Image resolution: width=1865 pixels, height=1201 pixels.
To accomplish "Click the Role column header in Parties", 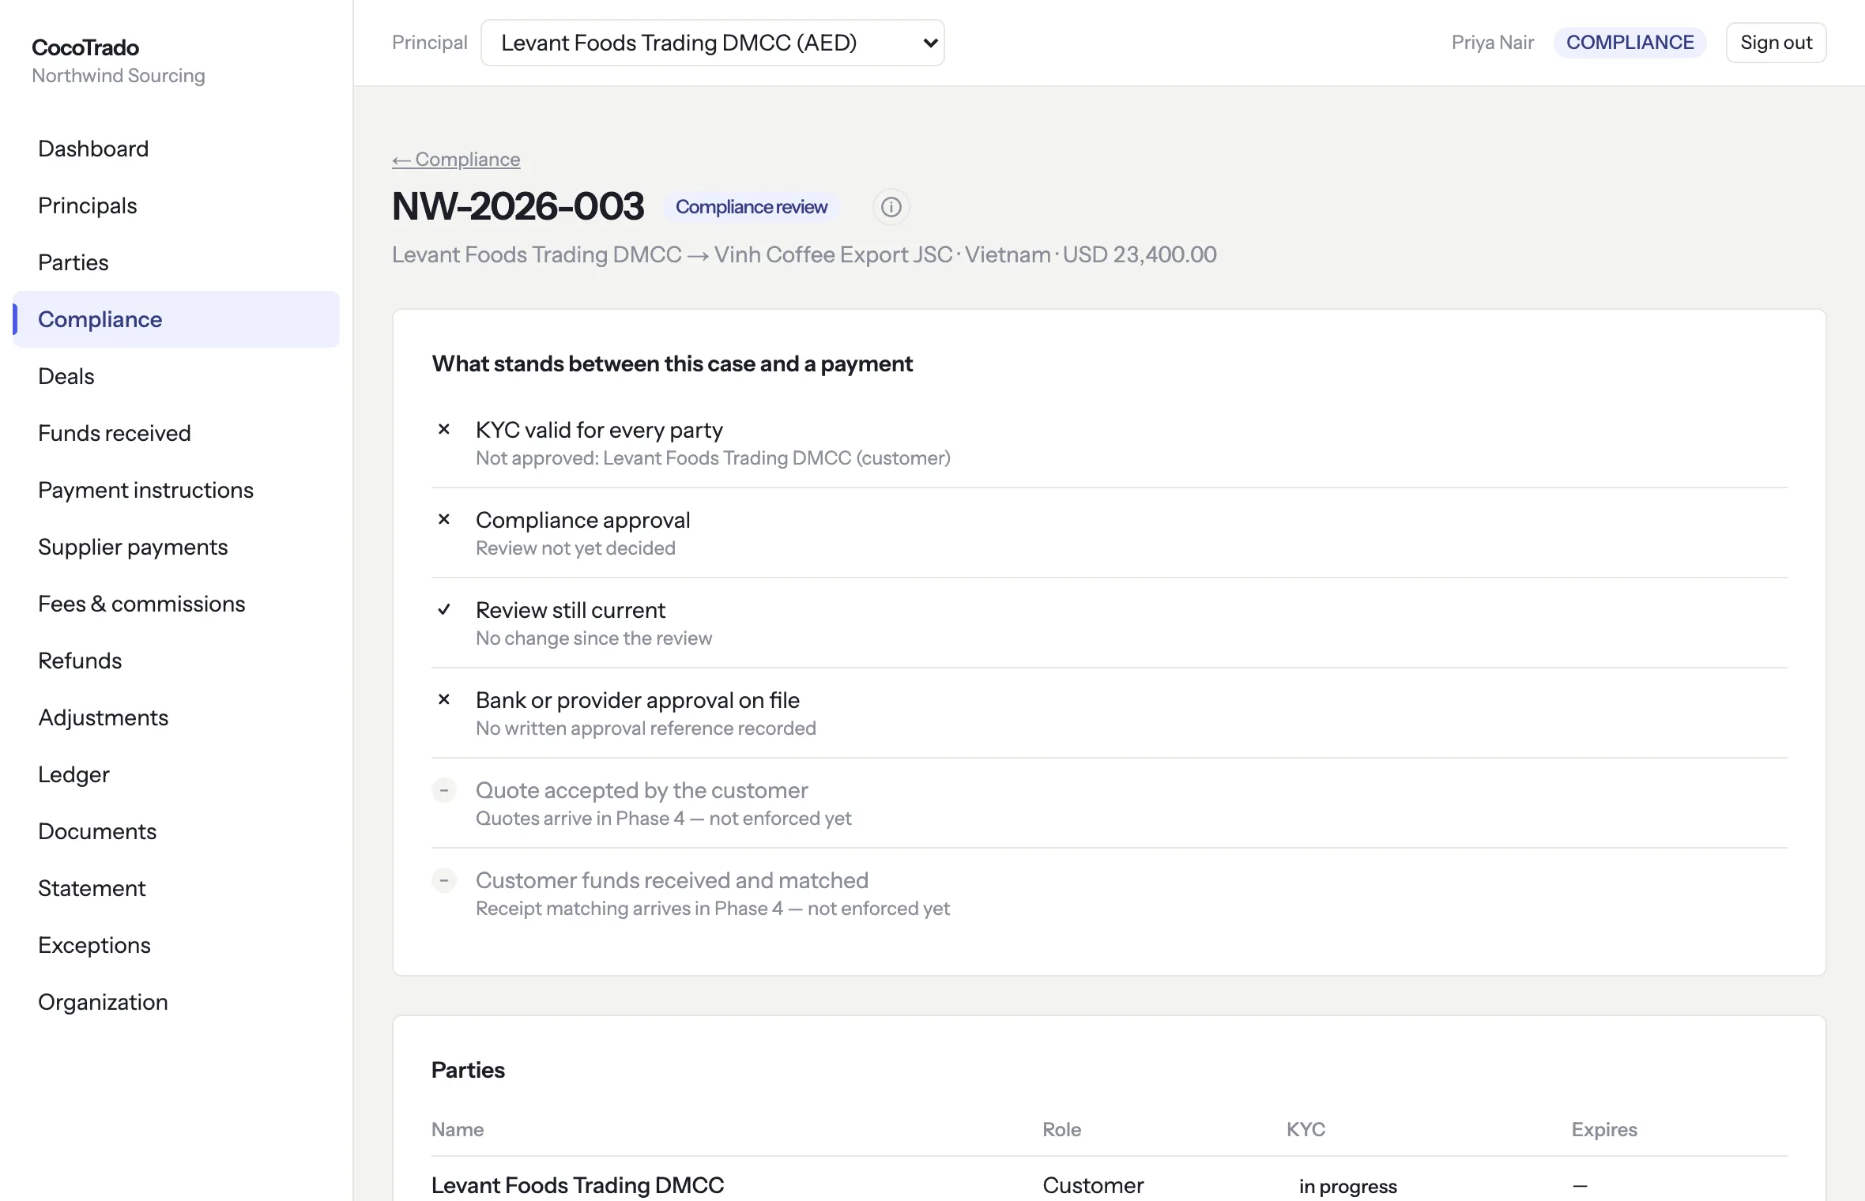I will pos(1061,1130).
